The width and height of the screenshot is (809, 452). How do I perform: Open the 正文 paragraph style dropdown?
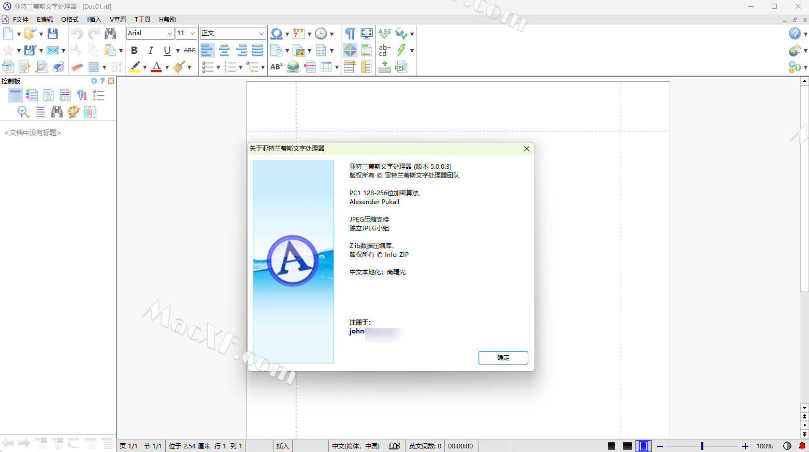[x=261, y=33]
